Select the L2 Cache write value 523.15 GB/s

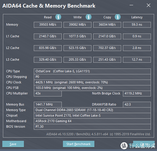pos(77,48)
